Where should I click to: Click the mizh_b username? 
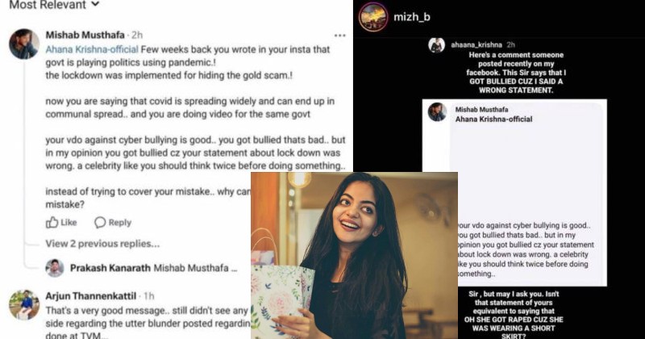point(412,17)
